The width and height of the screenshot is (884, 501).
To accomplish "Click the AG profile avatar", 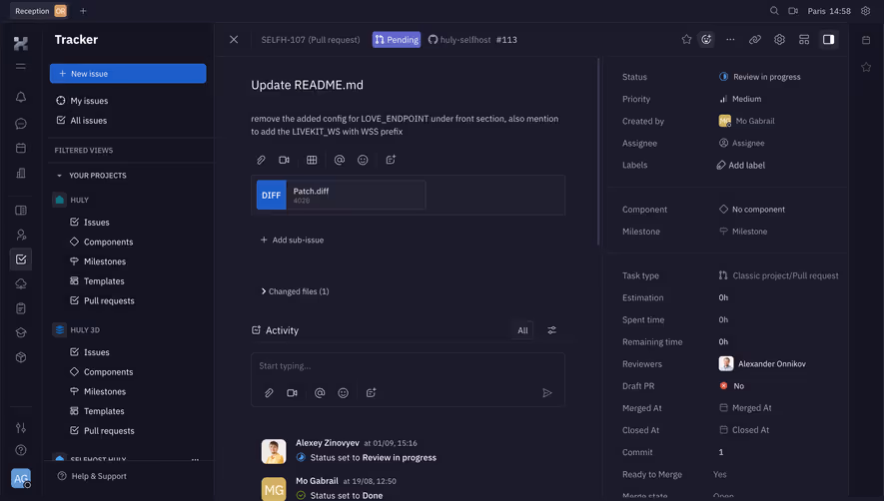I will [21, 478].
